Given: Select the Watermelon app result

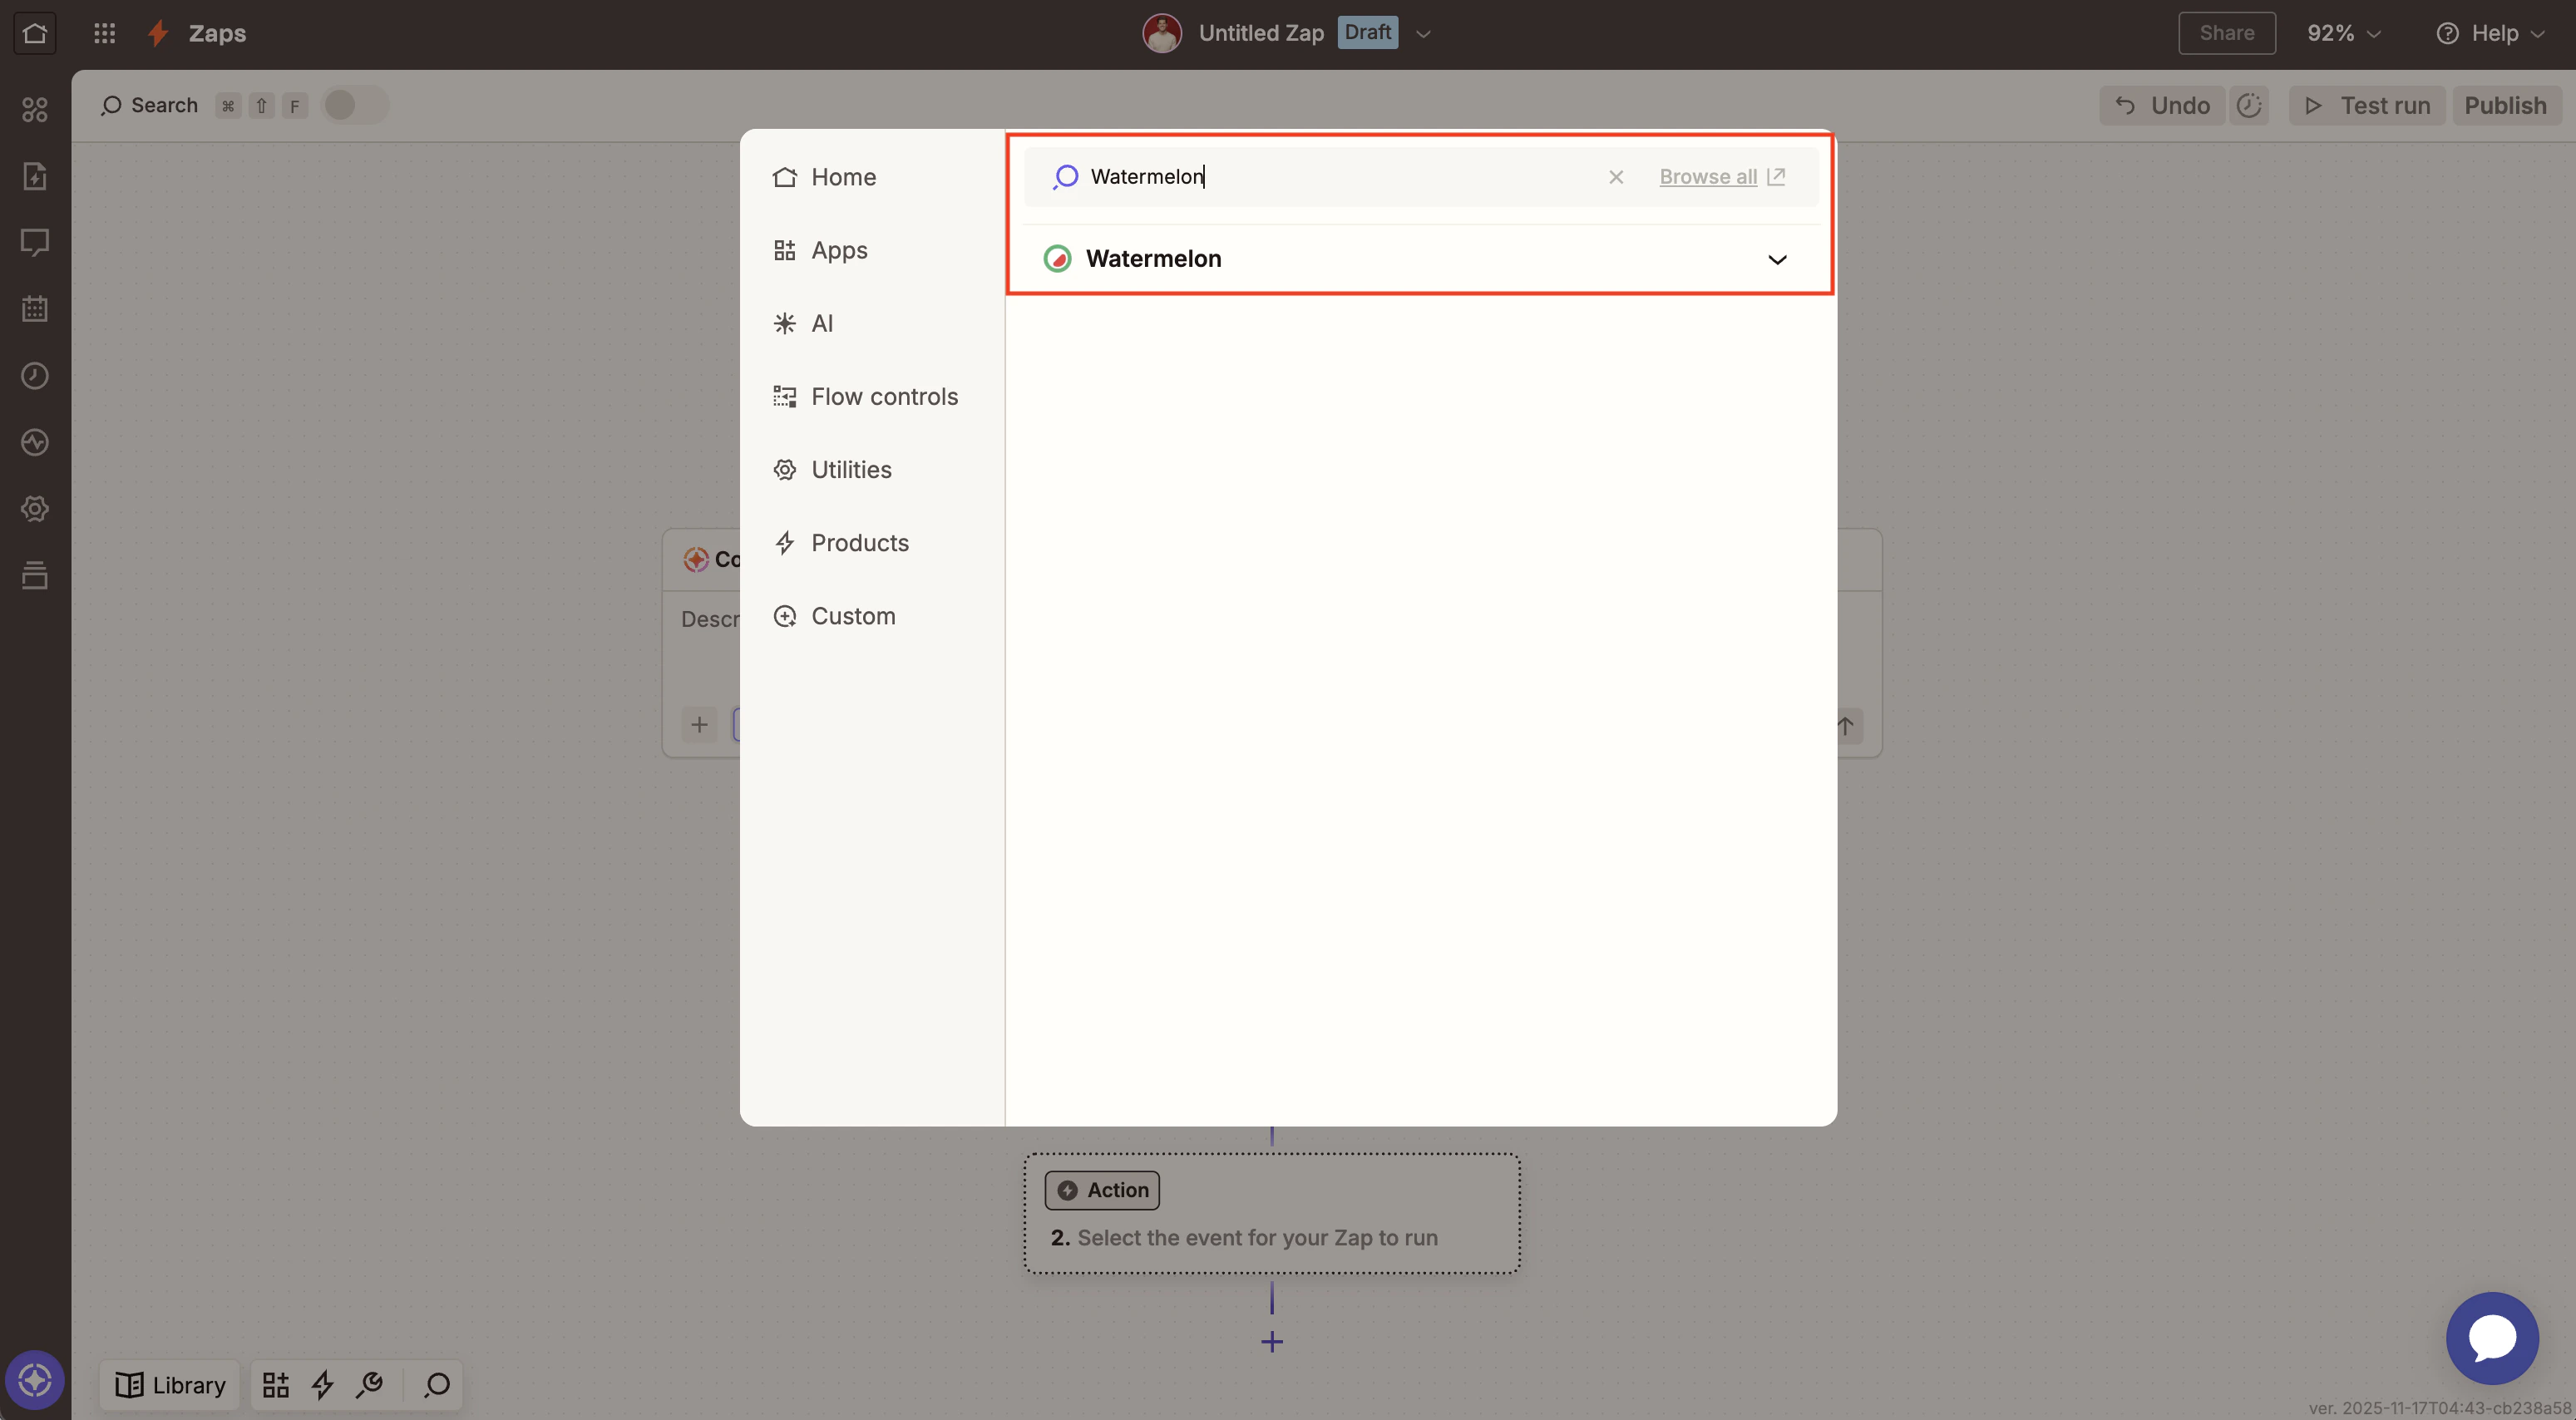Looking at the screenshot, I should [1420, 259].
